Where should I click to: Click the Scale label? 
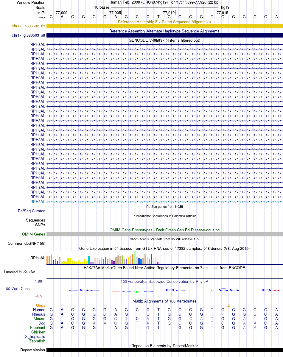pos(40,7)
